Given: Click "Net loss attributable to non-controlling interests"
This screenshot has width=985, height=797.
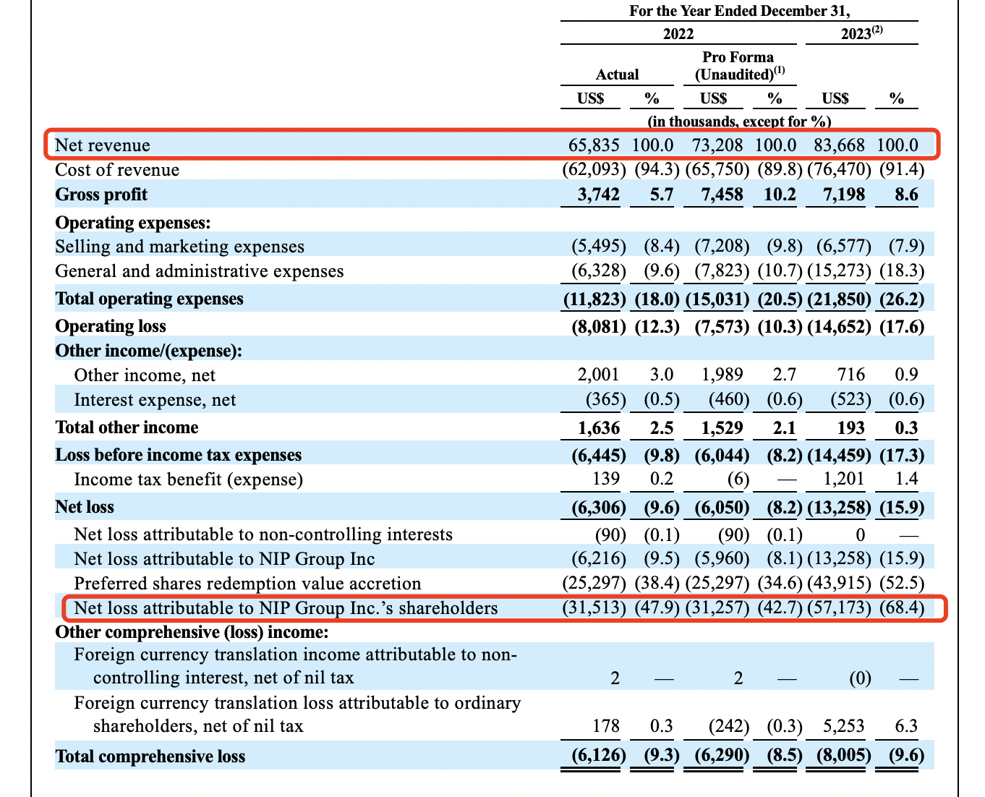Looking at the screenshot, I should (263, 534).
